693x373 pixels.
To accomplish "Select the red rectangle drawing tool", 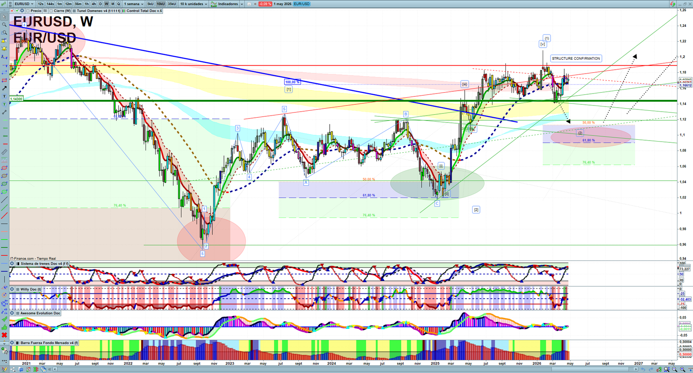I will tap(4, 80).
